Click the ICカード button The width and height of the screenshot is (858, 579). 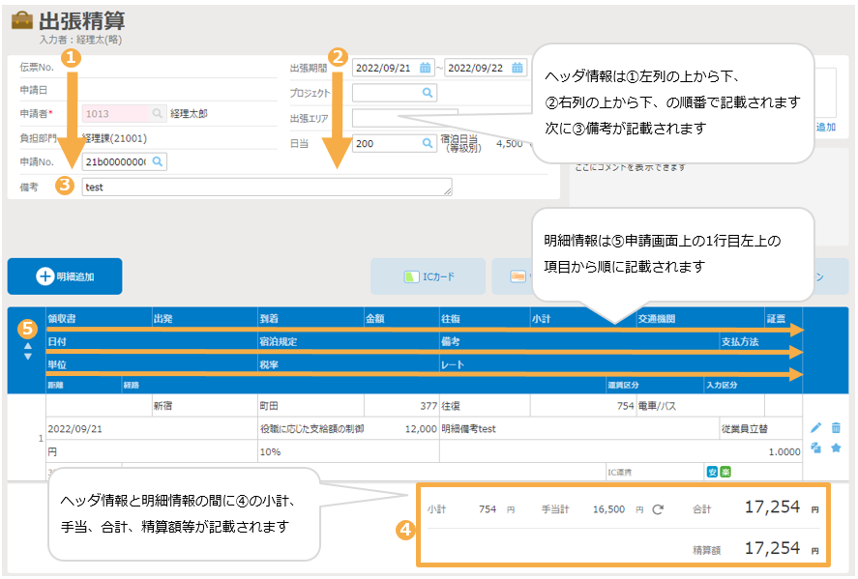point(429,276)
